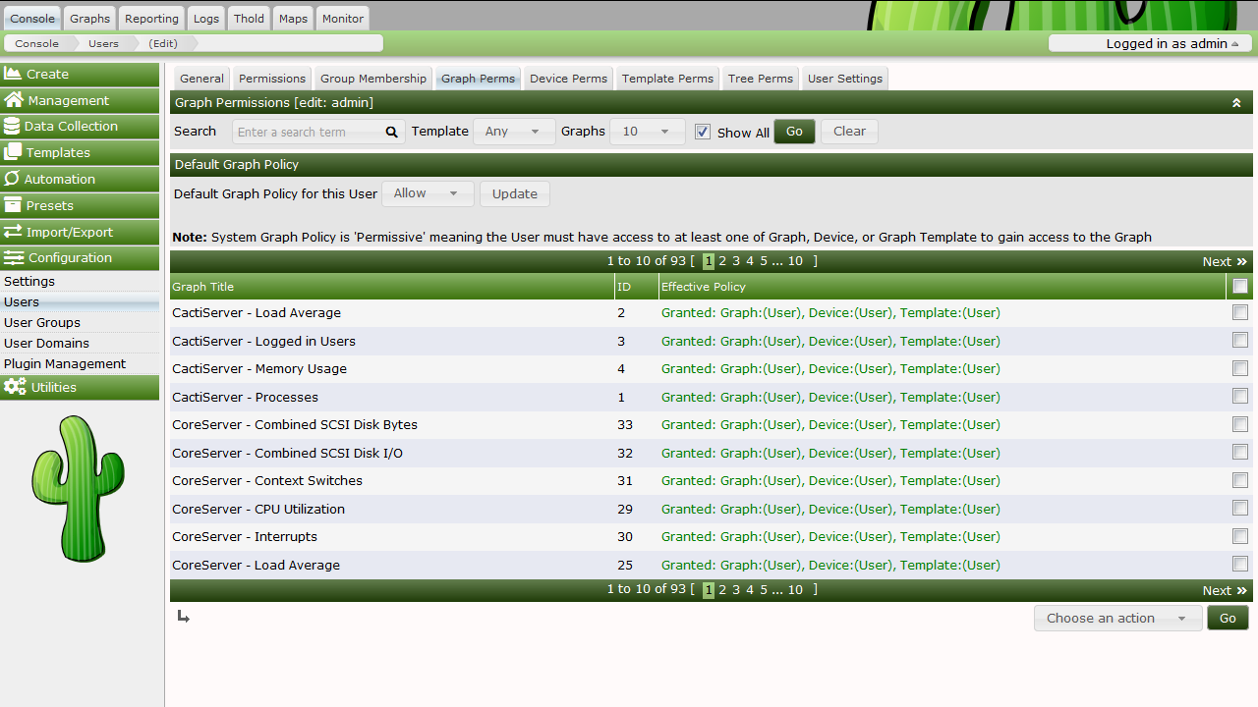Click the Import/Export arrows icon
The height and width of the screenshot is (707, 1258).
coord(13,232)
